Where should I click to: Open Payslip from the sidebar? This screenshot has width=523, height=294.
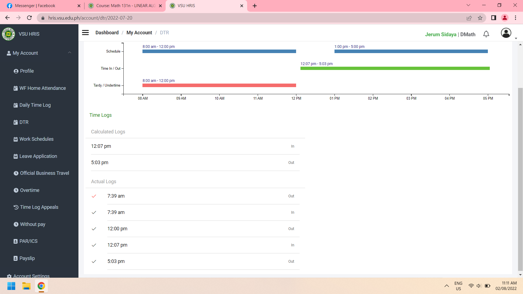point(27,258)
